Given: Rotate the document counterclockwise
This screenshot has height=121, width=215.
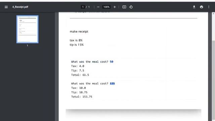Looking at the screenshot, I should tap(131, 7).
